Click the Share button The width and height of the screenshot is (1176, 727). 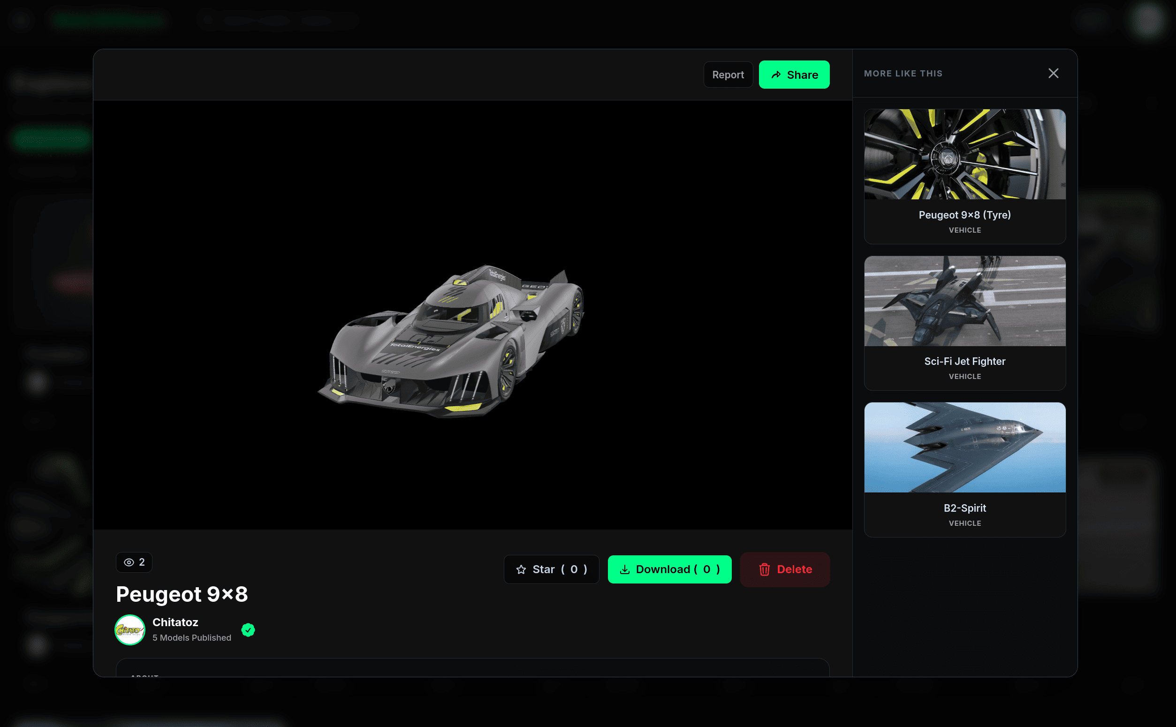tap(794, 75)
